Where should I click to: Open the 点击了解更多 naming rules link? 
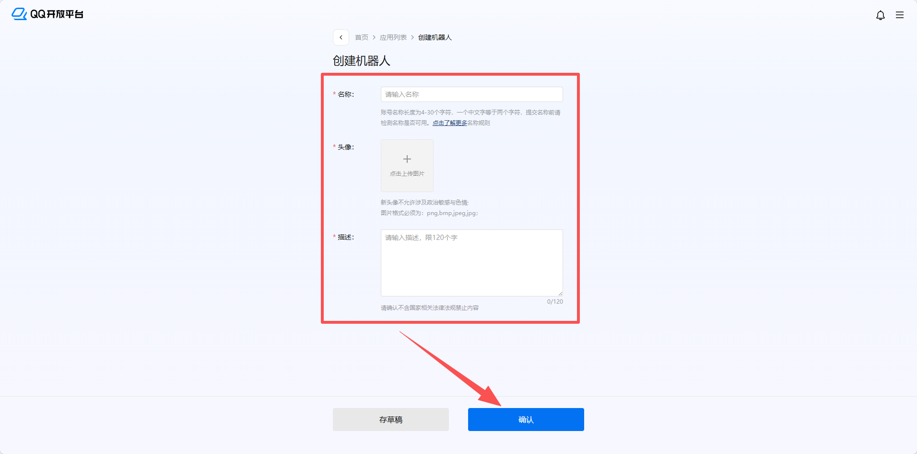pyautogui.click(x=450, y=123)
